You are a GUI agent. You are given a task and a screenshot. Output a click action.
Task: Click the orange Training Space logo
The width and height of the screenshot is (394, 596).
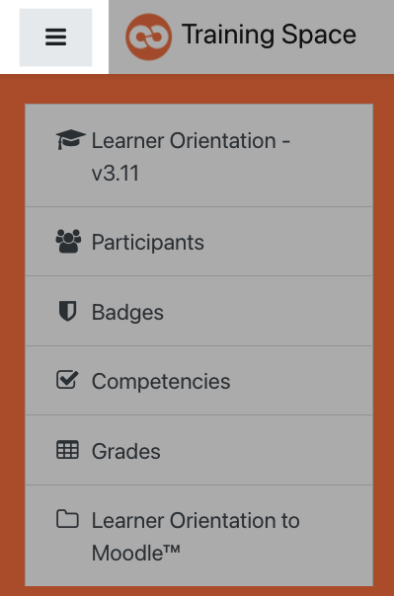[149, 37]
